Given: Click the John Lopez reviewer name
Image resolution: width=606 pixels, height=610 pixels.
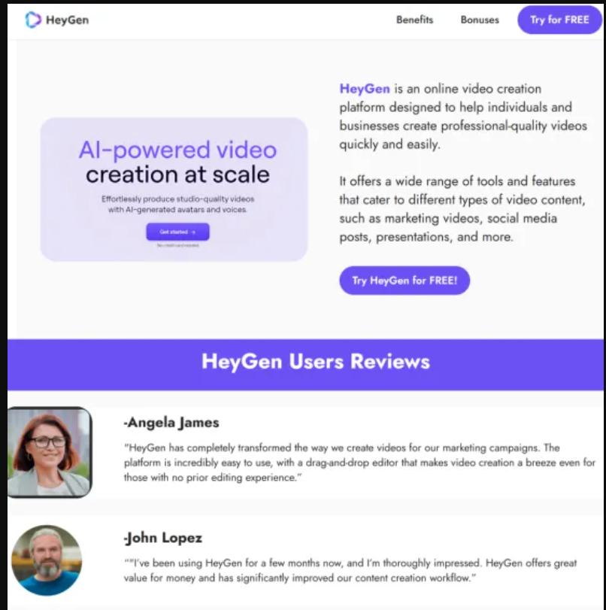Looking at the screenshot, I should 162,538.
